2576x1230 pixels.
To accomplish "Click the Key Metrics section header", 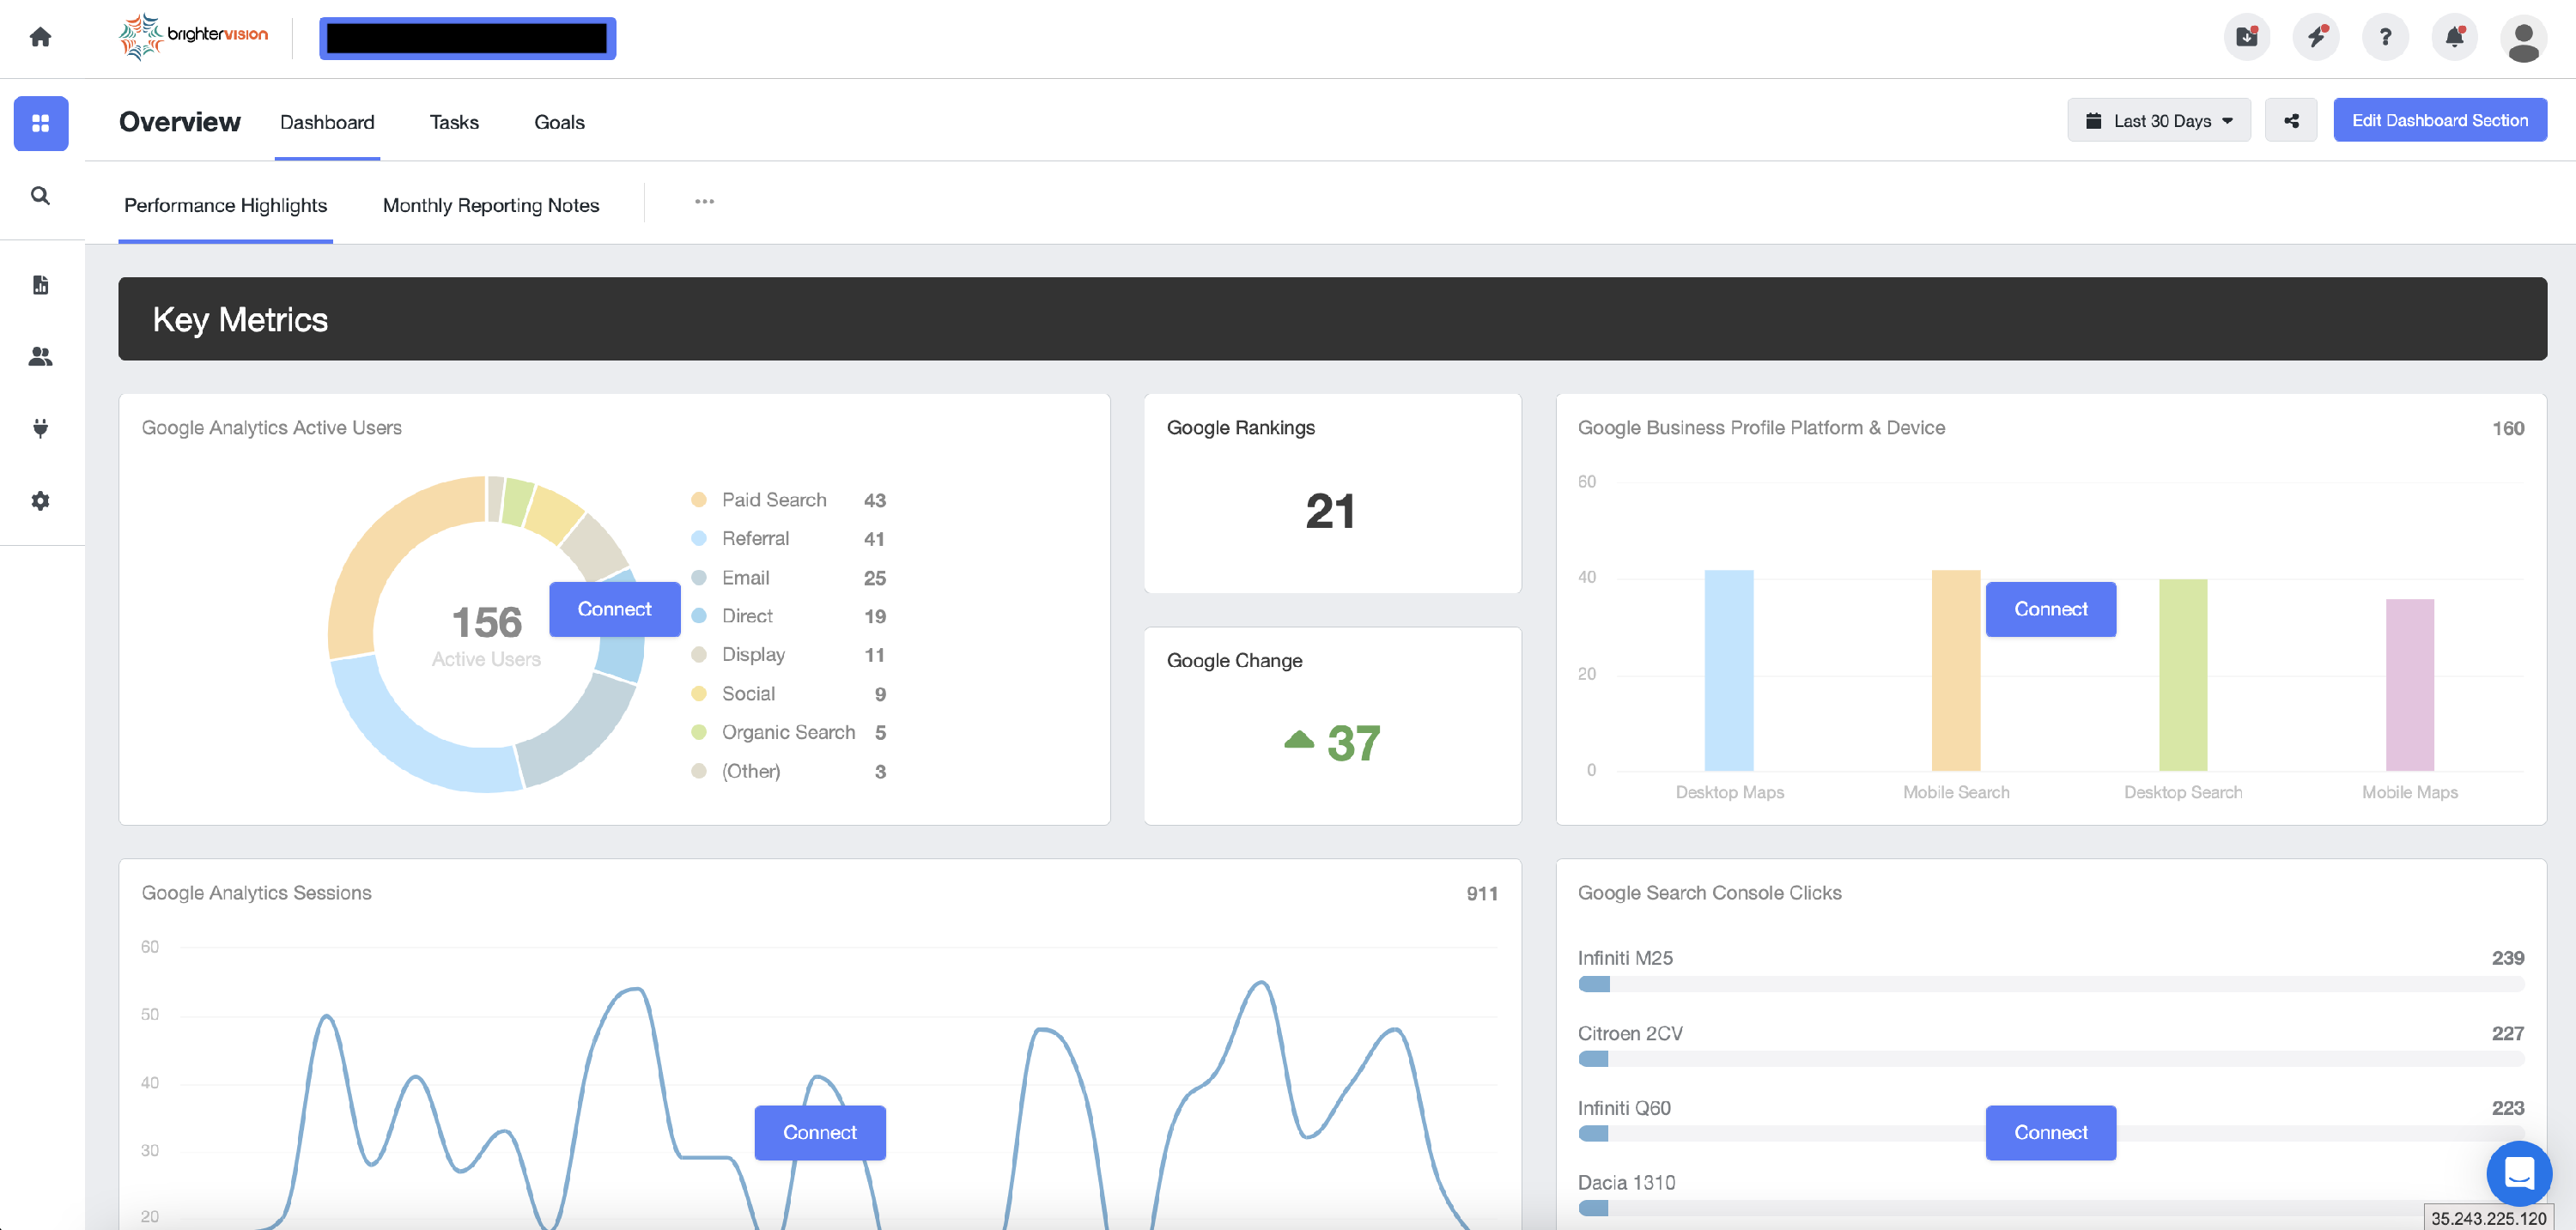I will pyautogui.click(x=1332, y=319).
